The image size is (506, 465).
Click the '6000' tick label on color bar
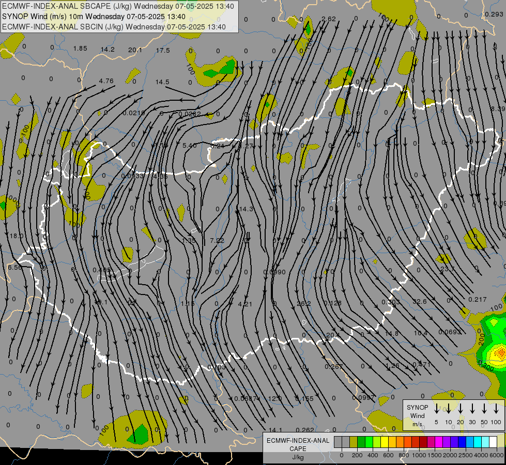click(x=497, y=455)
